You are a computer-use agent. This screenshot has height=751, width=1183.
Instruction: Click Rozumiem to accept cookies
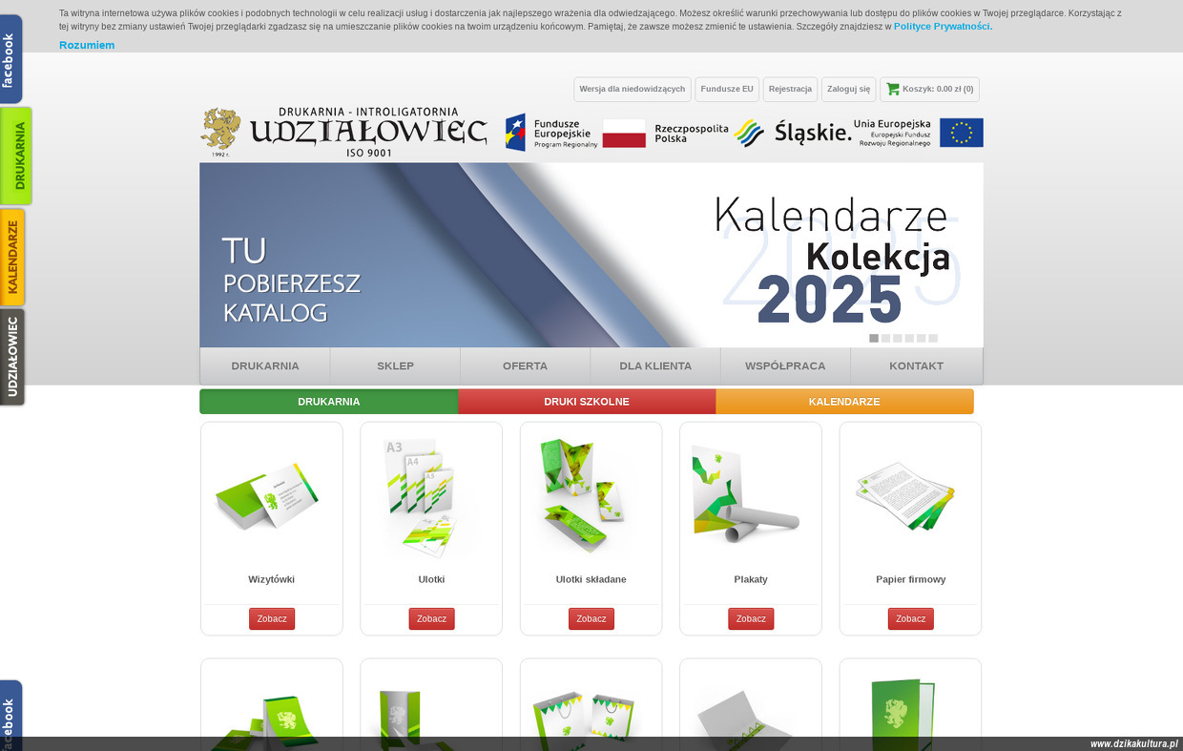coord(87,45)
